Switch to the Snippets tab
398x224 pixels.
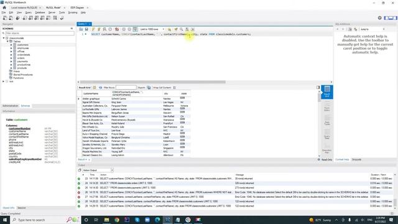click(x=356, y=159)
